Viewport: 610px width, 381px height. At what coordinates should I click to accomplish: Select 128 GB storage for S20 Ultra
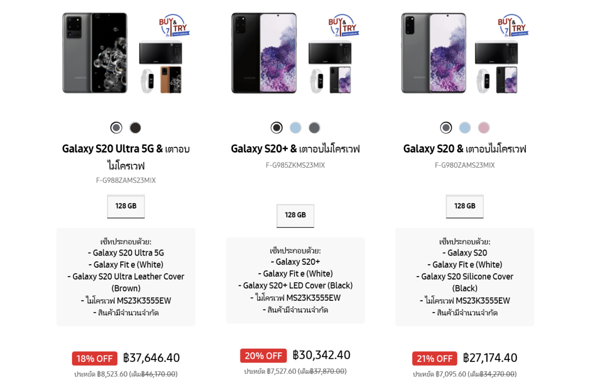pos(126,206)
